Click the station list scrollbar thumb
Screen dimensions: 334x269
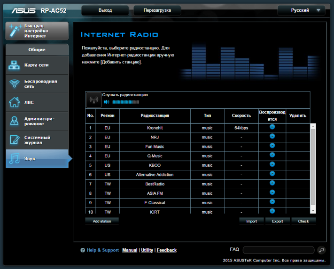[313, 167]
